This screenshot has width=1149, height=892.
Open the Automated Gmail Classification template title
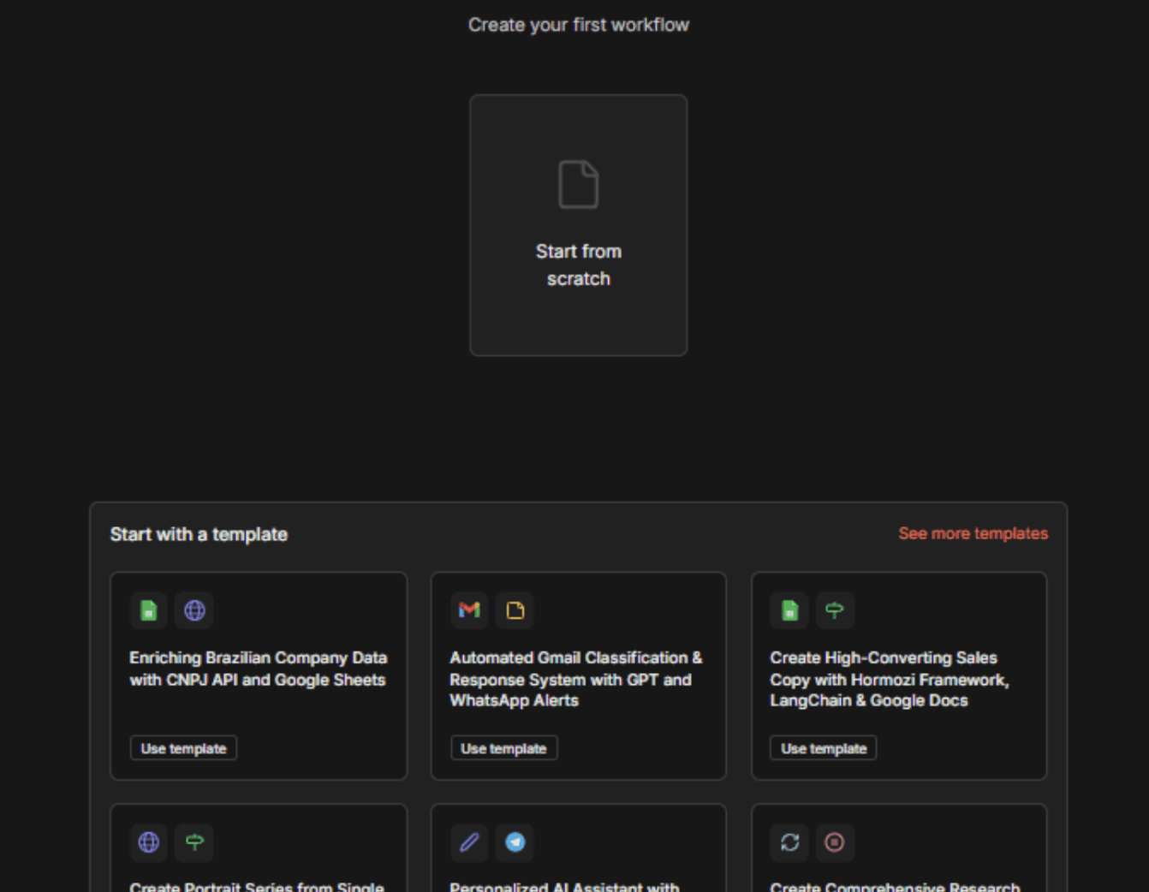tap(575, 679)
